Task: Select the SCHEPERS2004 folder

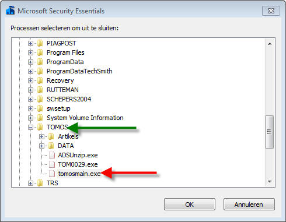Action: [69, 99]
